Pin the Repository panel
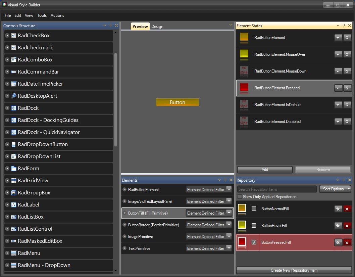Viewport: 355px width, 277px height. click(x=343, y=180)
